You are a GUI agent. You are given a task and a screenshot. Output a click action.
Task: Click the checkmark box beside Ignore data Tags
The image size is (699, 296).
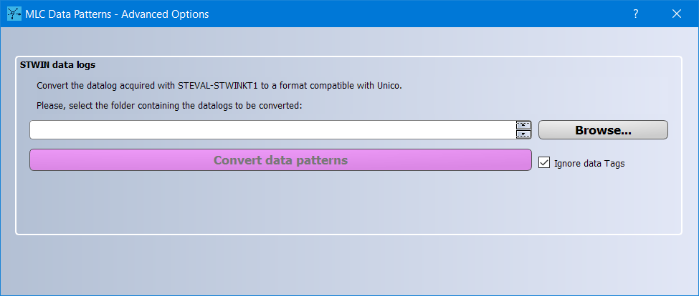click(544, 163)
